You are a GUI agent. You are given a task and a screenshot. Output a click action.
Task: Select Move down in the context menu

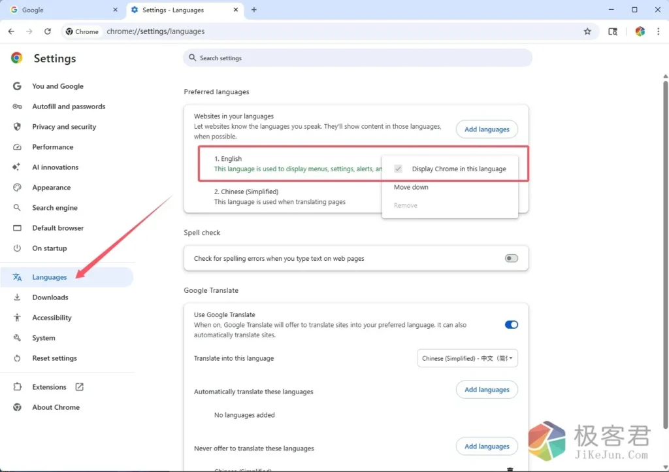411,188
